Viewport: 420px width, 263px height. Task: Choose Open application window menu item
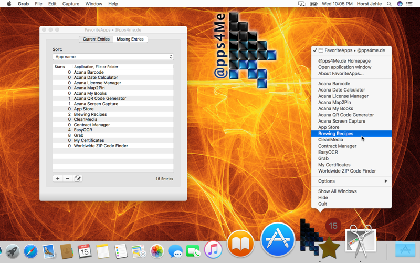(351, 67)
